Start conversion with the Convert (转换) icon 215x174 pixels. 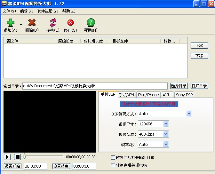point(53,23)
